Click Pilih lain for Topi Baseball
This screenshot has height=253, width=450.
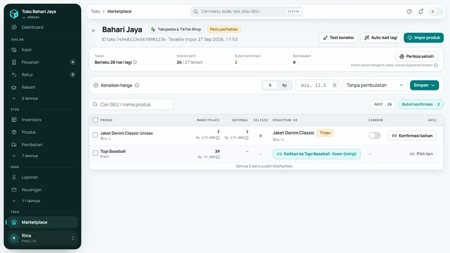coord(421,154)
